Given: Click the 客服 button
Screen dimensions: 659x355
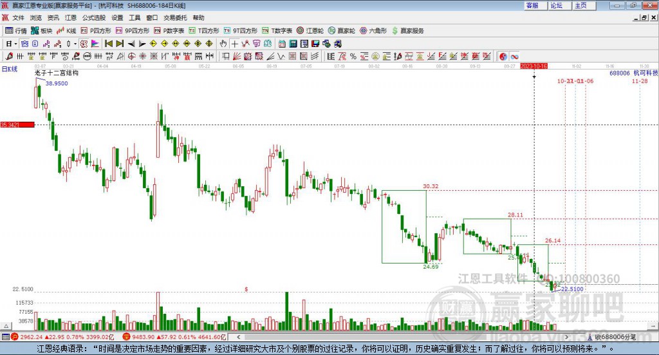Looking at the screenshot, I should (535, 5).
